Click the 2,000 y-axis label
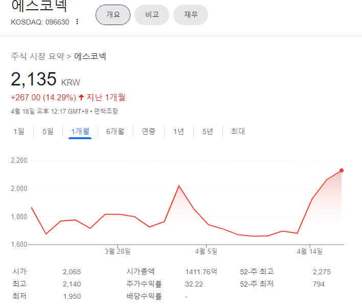 (x=19, y=188)
